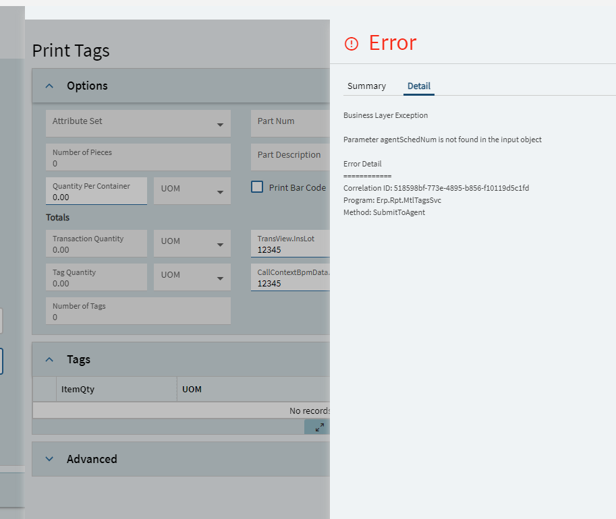This screenshot has width=616, height=519.
Task: Expand the Advanced section chevron
Action: (x=49, y=458)
